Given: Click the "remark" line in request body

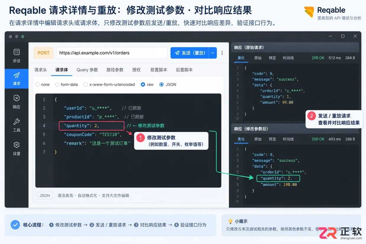Looking at the screenshot, I should (x=97, y=143).
